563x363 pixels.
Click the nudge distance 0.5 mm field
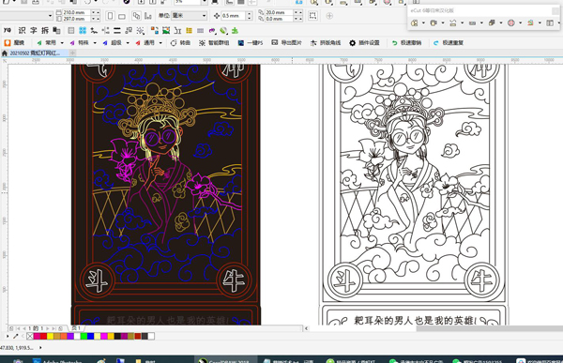234,16
